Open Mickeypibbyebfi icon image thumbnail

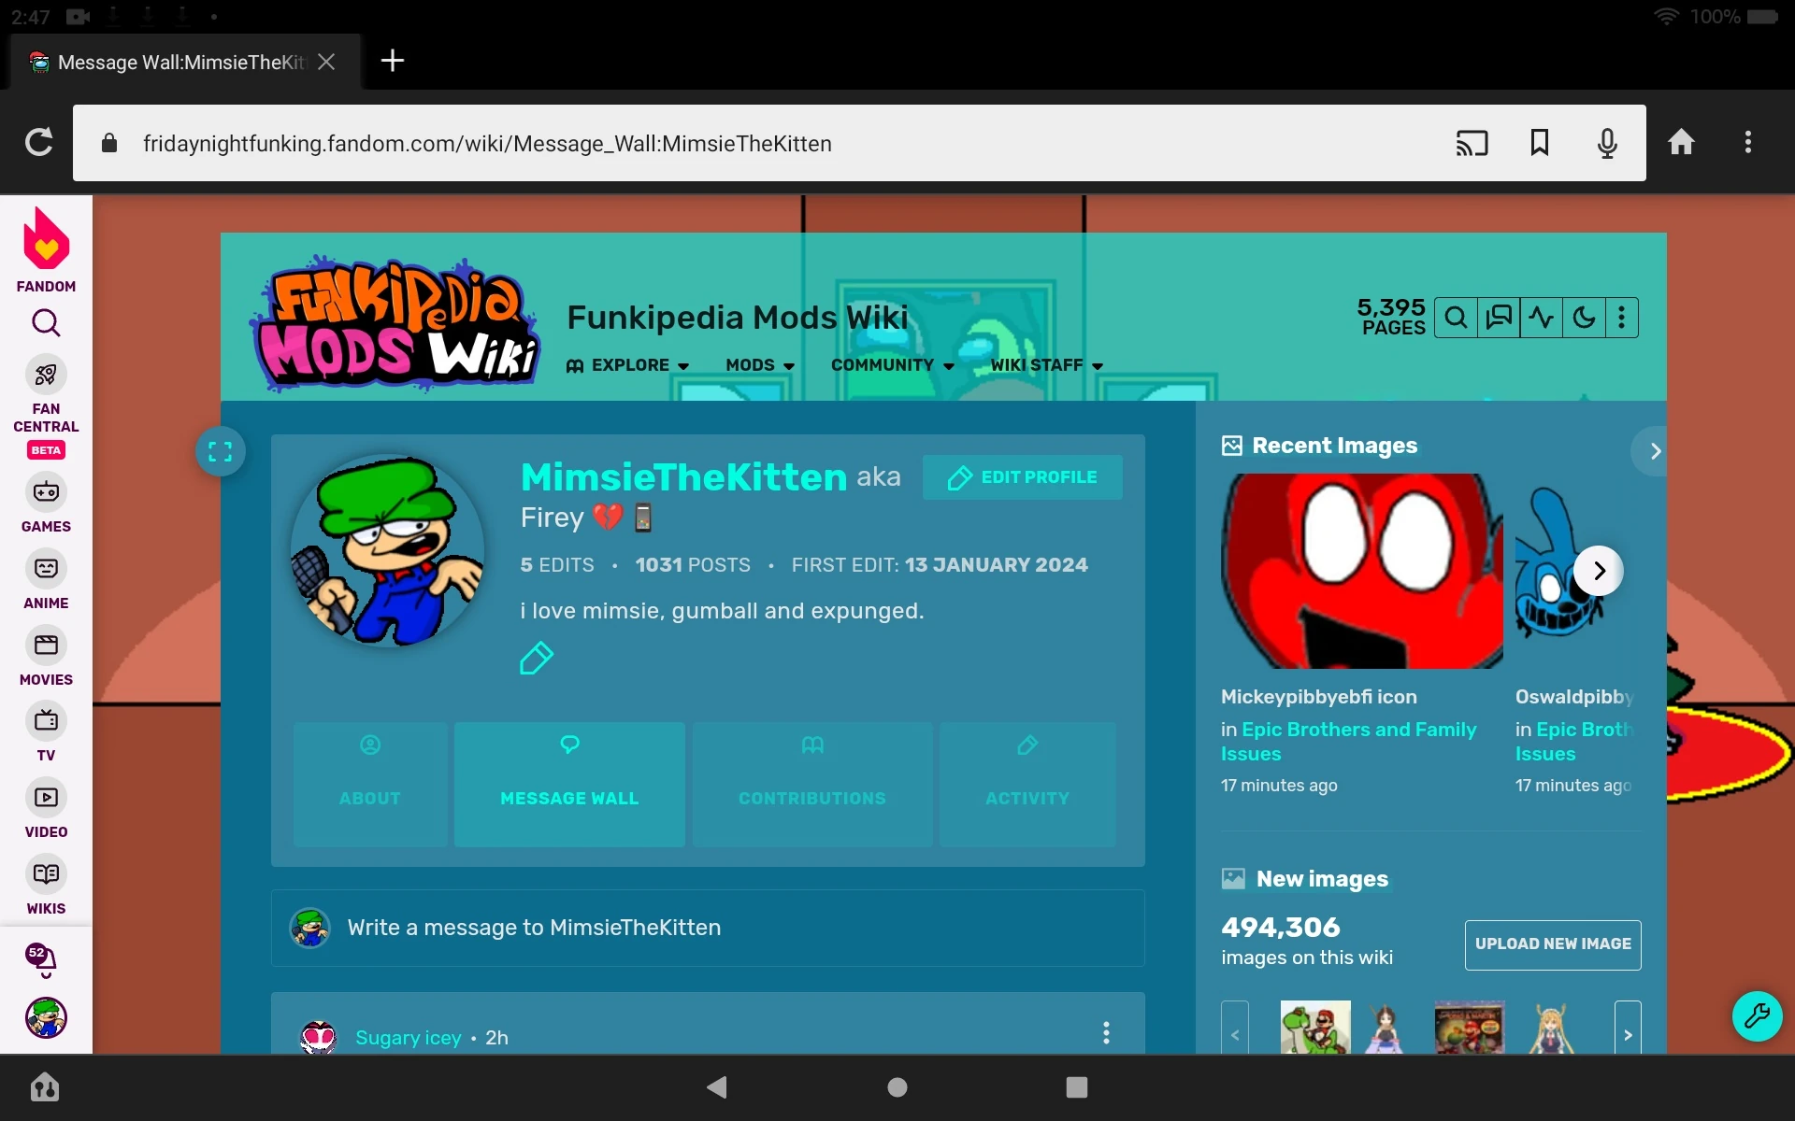coord(1361,571)
